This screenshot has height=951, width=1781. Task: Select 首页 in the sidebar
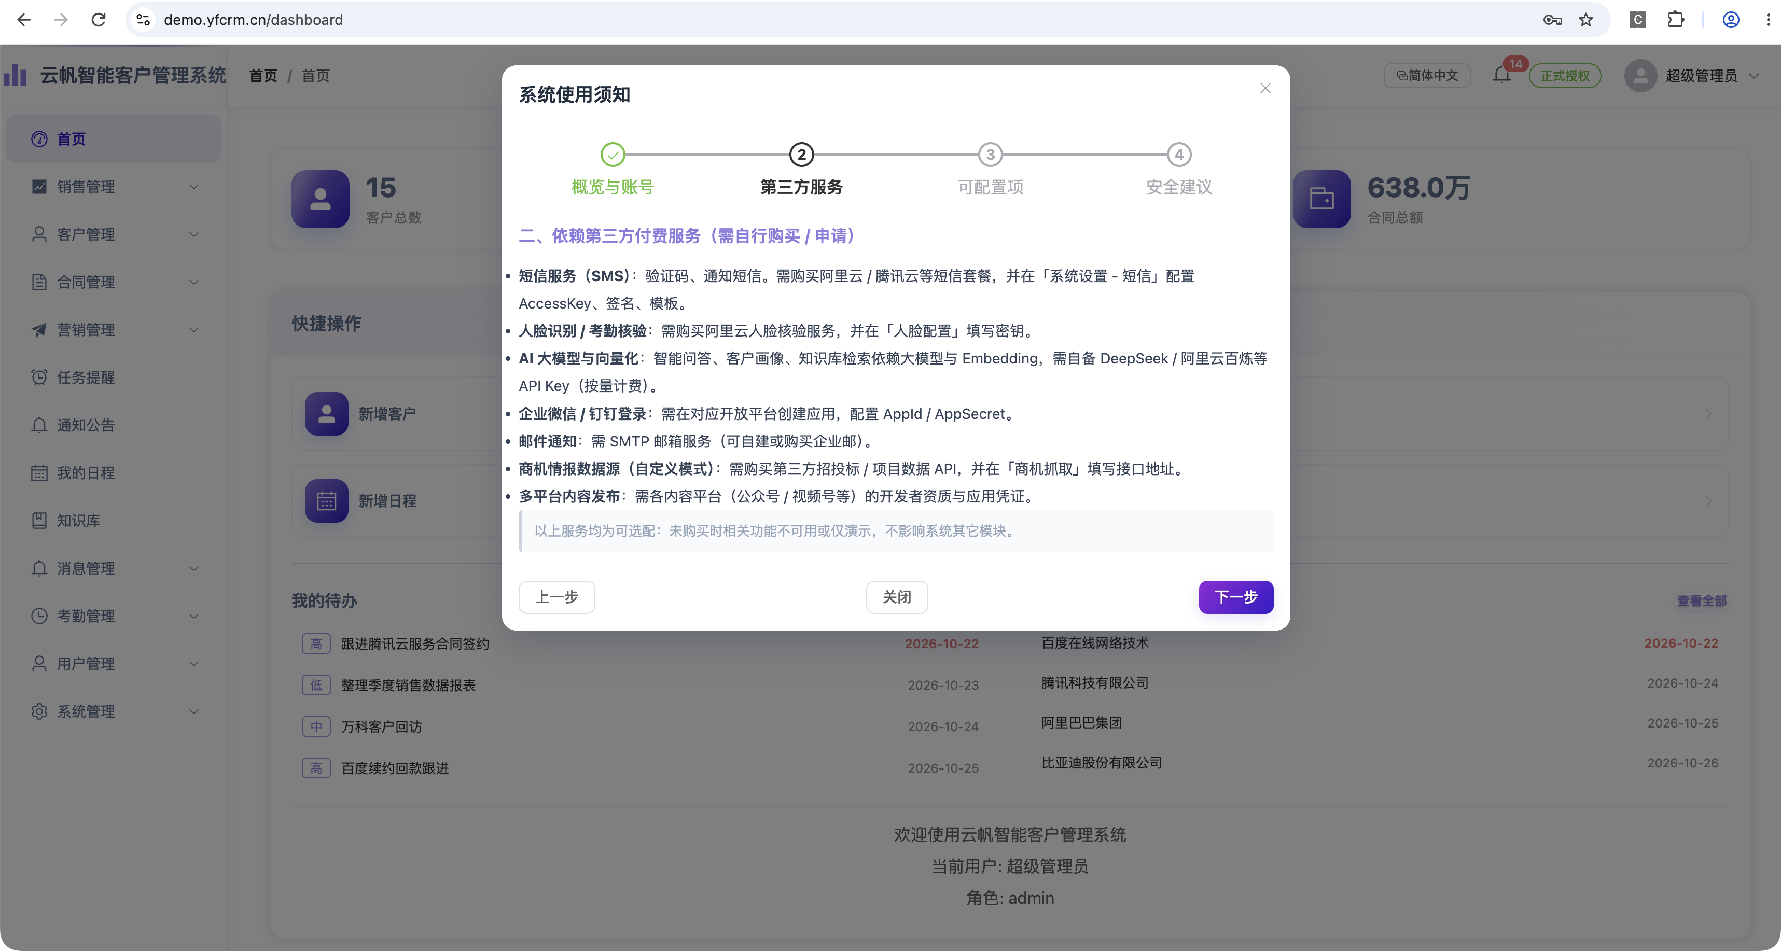tap(114, 139)
